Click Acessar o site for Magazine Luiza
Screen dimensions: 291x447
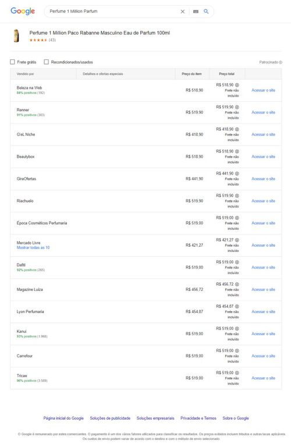click(x=263, y=290)
